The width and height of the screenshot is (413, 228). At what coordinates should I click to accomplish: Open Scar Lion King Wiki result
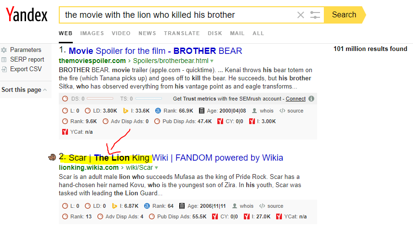176,158
